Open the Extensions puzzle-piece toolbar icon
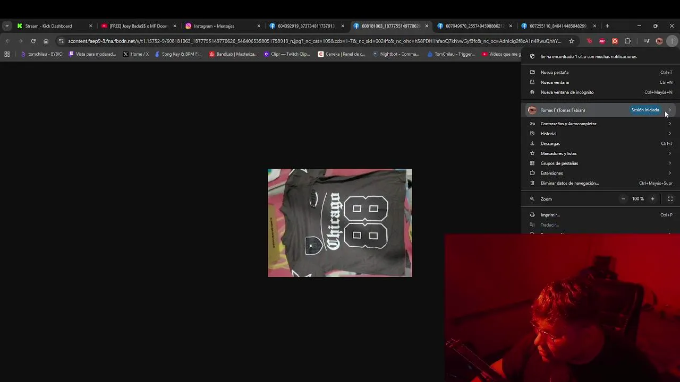The image size is (680, 382). (x=628, y=41)
